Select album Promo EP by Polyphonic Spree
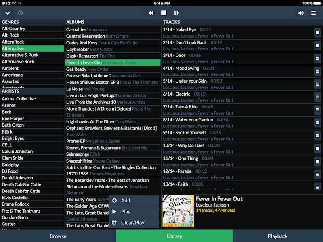The width and height of the screenshot is (323, 242). tap(113, 141)
